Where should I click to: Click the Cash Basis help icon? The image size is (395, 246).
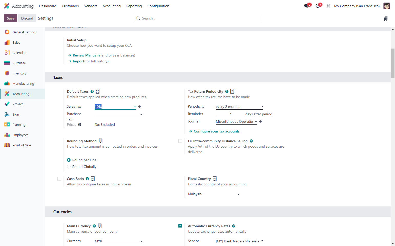pos(87,179)
